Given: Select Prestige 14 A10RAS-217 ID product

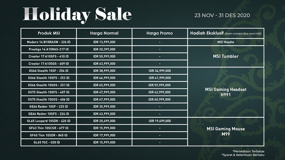Looking at the screenshot, I should (x=49, y=49).
